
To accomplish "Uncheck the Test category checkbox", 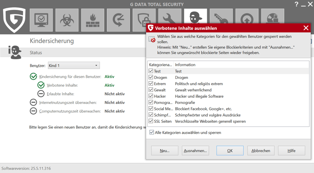I will [x=151, y=71].
